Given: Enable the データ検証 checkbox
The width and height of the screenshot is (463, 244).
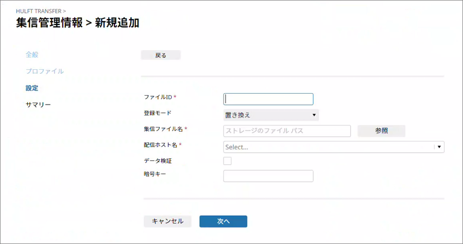Looking at the screenshot, I should (228, 161).
